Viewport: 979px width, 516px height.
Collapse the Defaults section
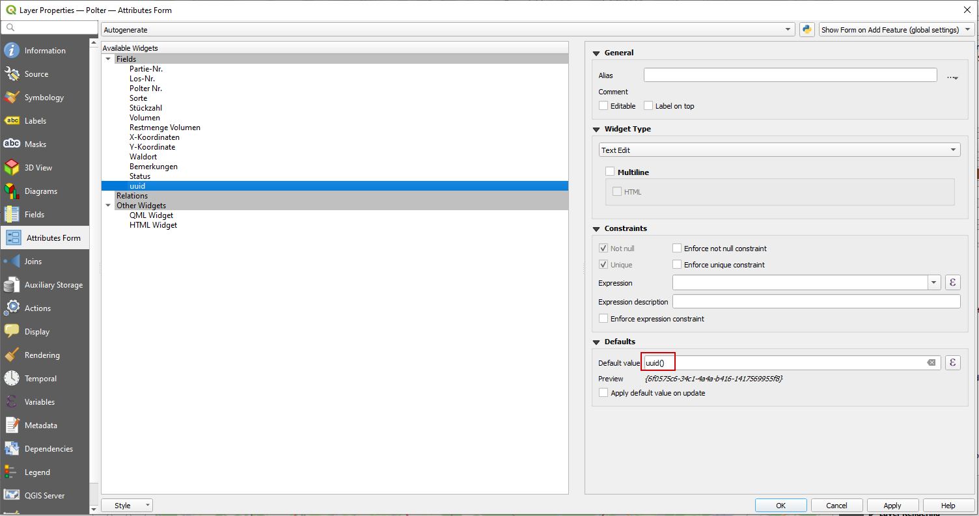point(596,342)
